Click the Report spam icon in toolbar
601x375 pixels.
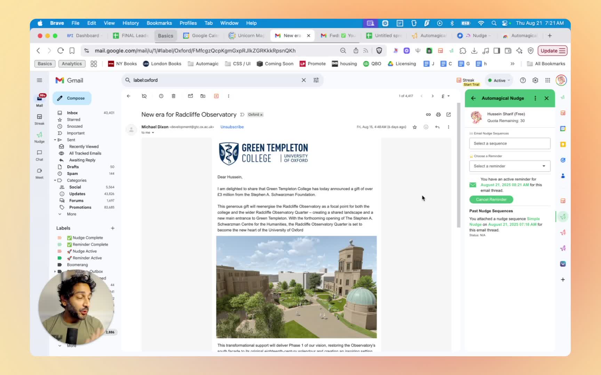(x=161, y=96)
